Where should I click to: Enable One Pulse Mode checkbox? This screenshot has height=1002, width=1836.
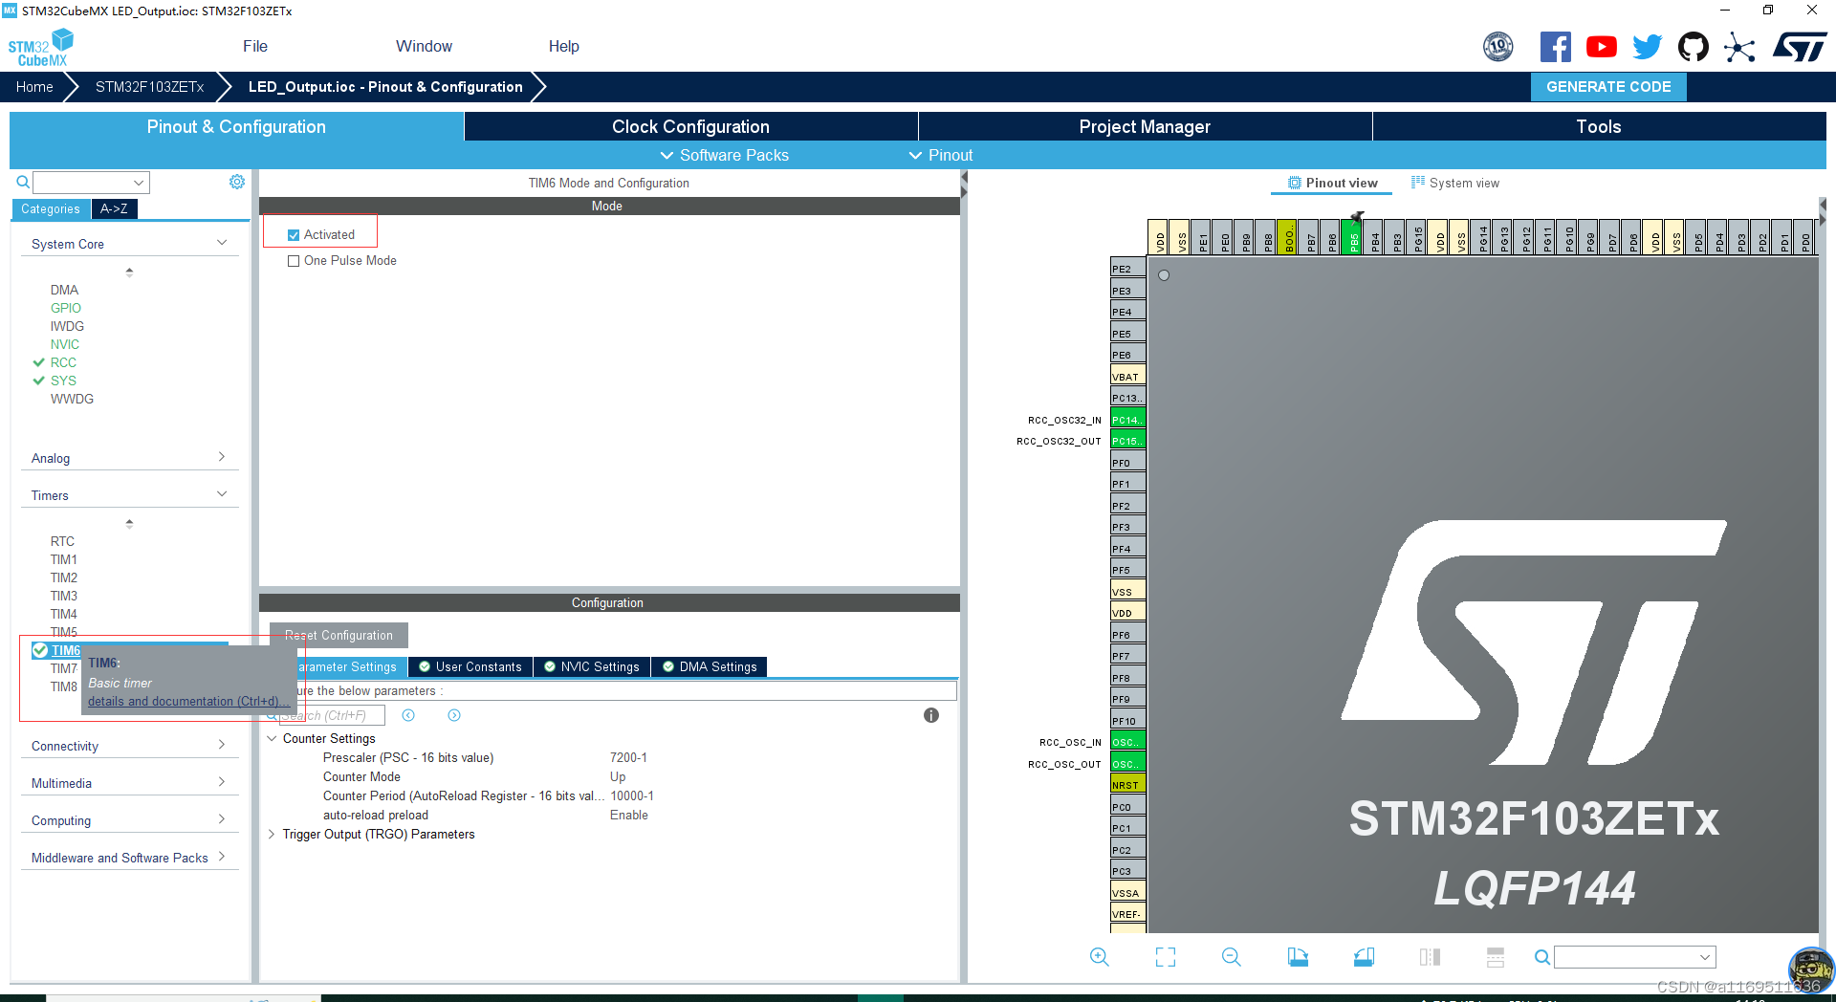294,261
